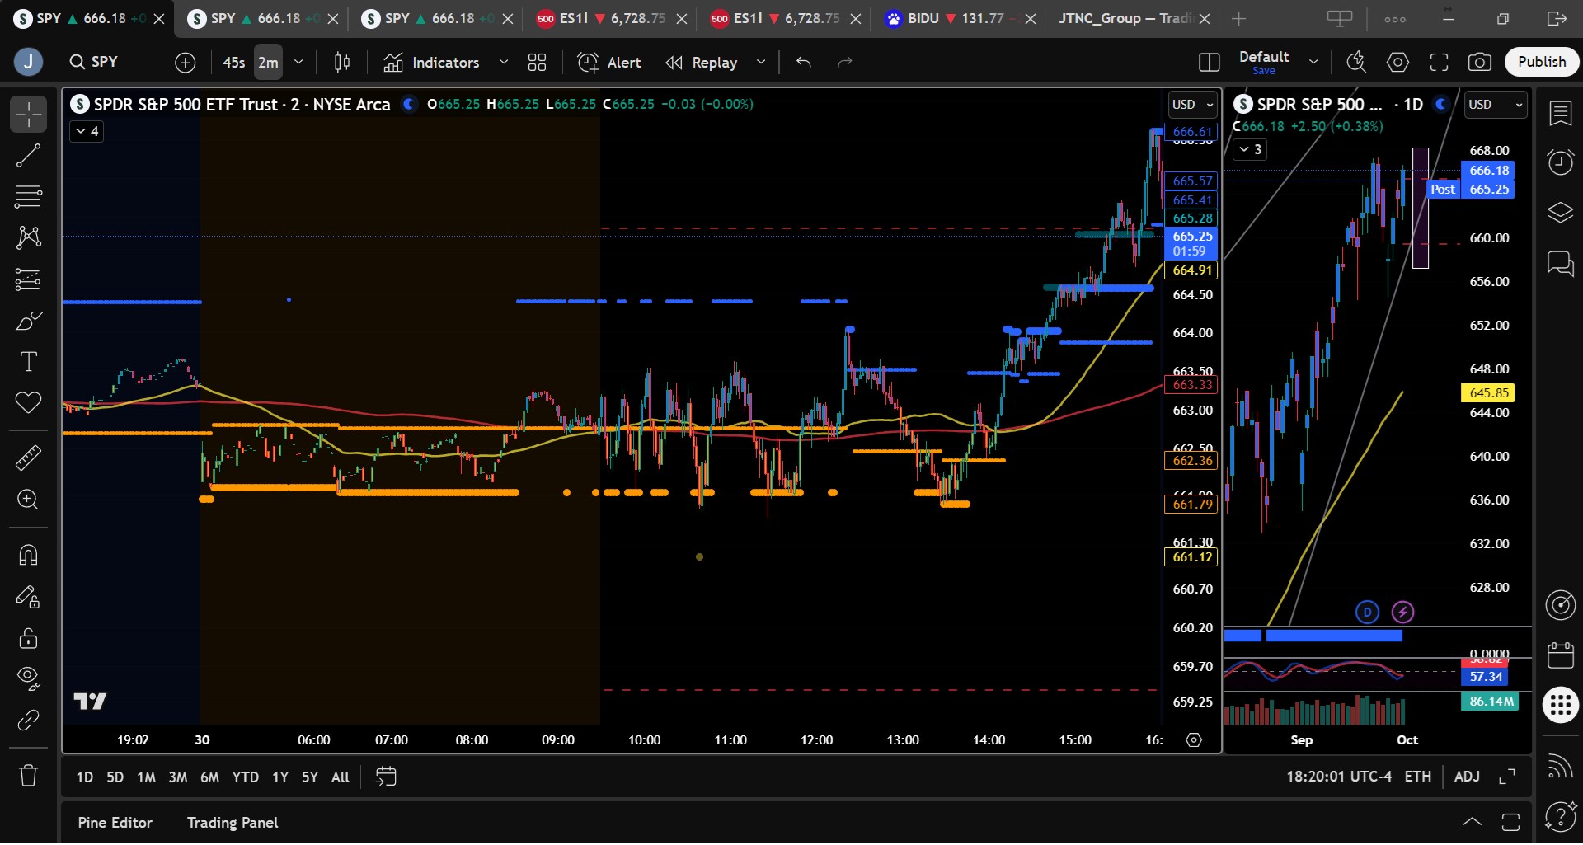The width and height of the screenshot is (1583, 845).
Task: Open the object tree layers panel
Action: [1560, 213]
